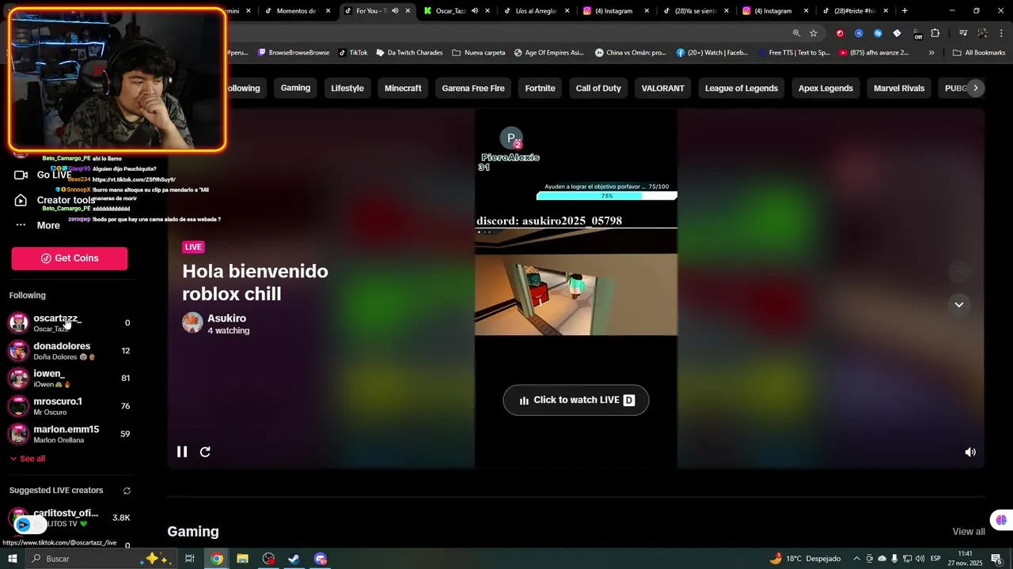Switch to Oscar_Tazz Kick browser tab
The image size is (1013, 569).
(450, 11)
